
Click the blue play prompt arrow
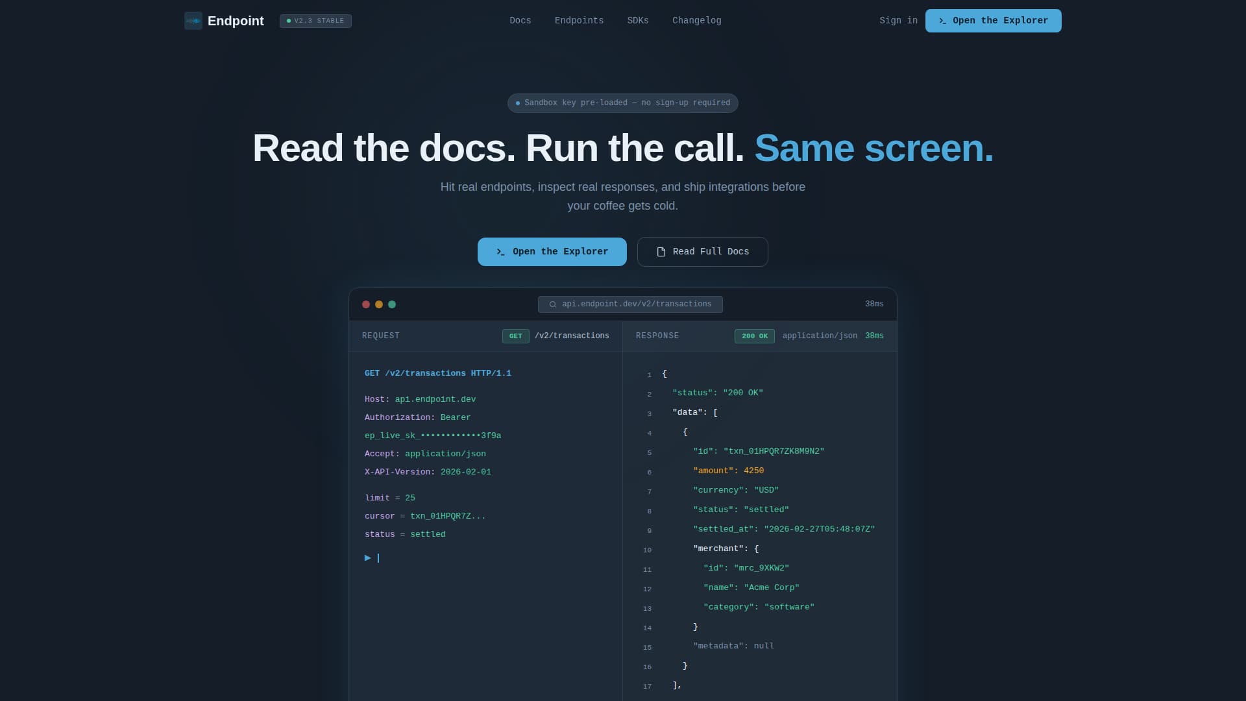(368, 558)
